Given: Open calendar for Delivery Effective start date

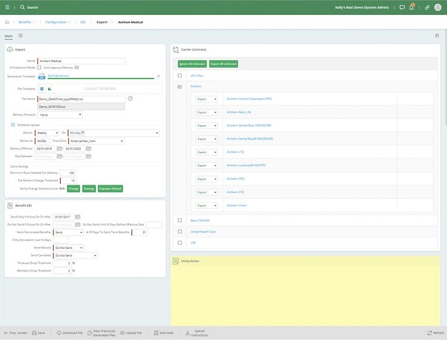Looking at the screenshot, I should 60,149.
